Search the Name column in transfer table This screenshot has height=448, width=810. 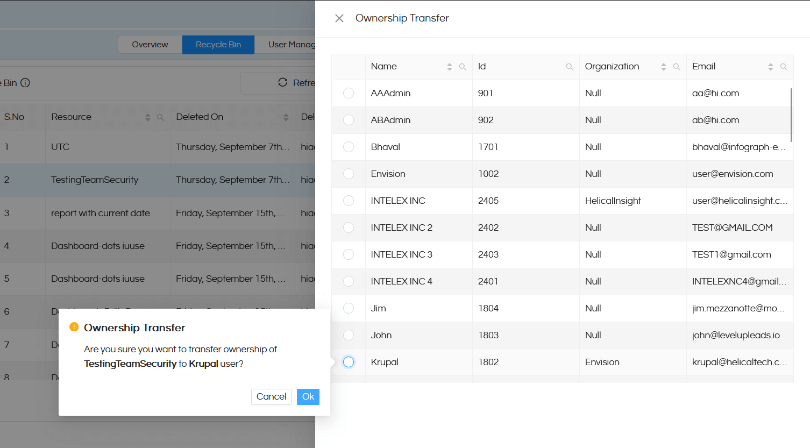click(x=463, y=67)
